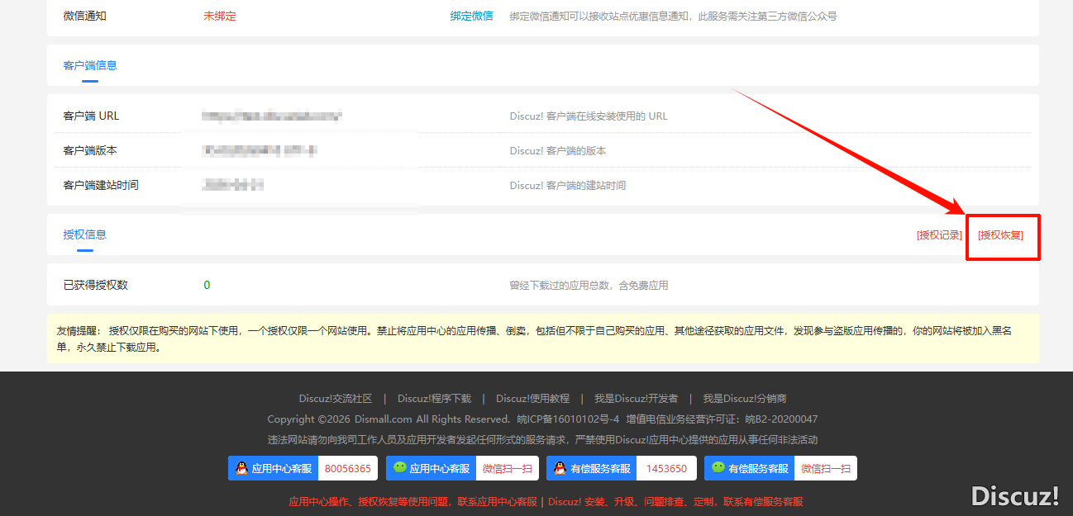Click the QQ number 80056365

347,468
